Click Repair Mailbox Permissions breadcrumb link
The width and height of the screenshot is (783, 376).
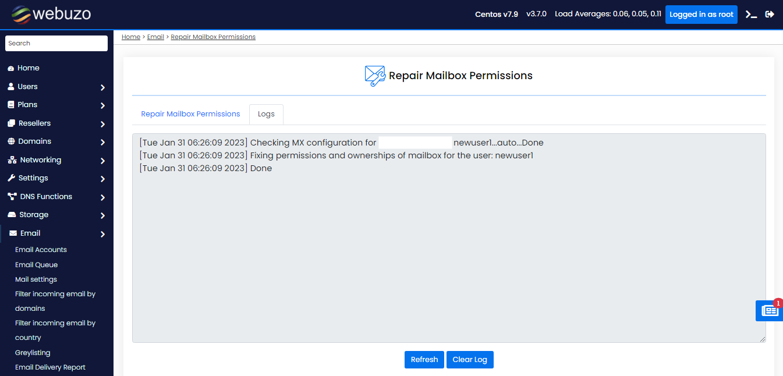click(x=213, y=37)
